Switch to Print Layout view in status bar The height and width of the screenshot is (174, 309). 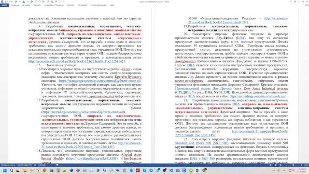point(275,165)
